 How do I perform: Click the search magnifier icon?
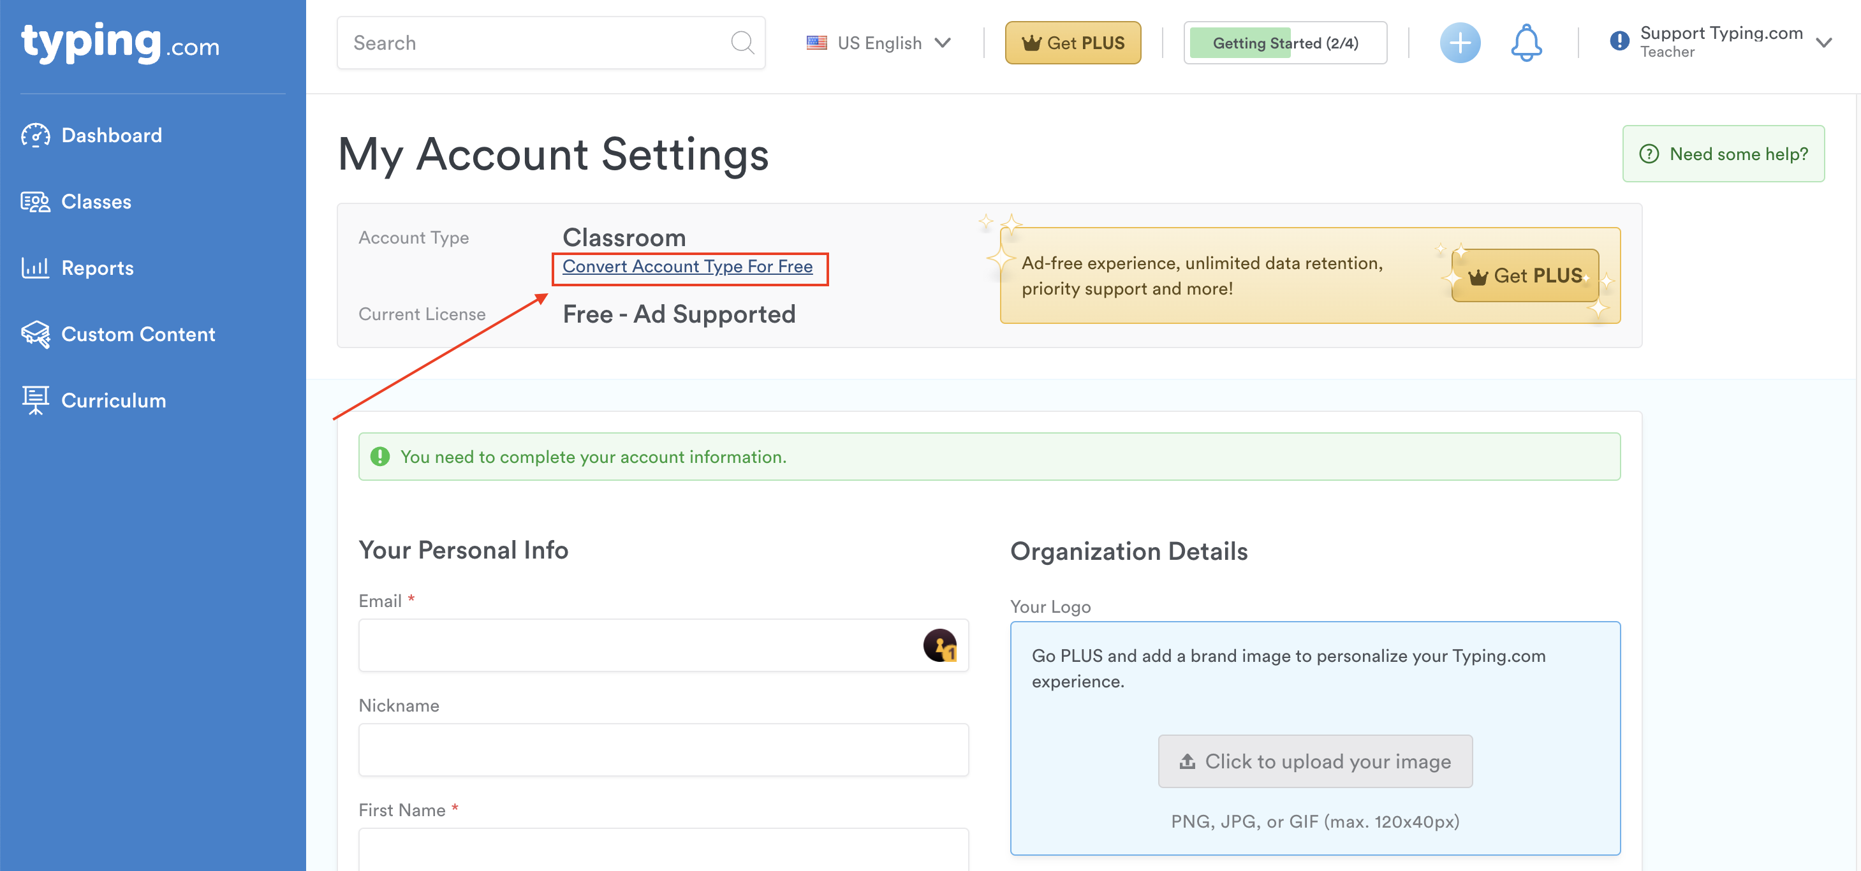pyautogui.click(x=741, y=43)
